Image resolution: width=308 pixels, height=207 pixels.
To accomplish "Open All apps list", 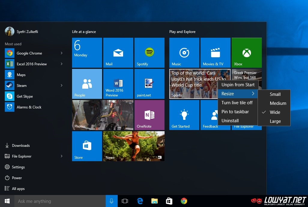I will tap(18, 189).
